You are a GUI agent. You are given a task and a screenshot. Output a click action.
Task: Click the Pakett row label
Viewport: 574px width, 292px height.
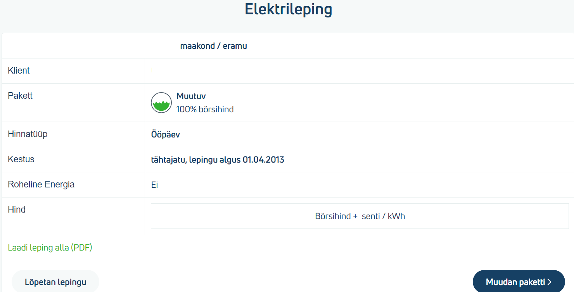tap(20, 96)
